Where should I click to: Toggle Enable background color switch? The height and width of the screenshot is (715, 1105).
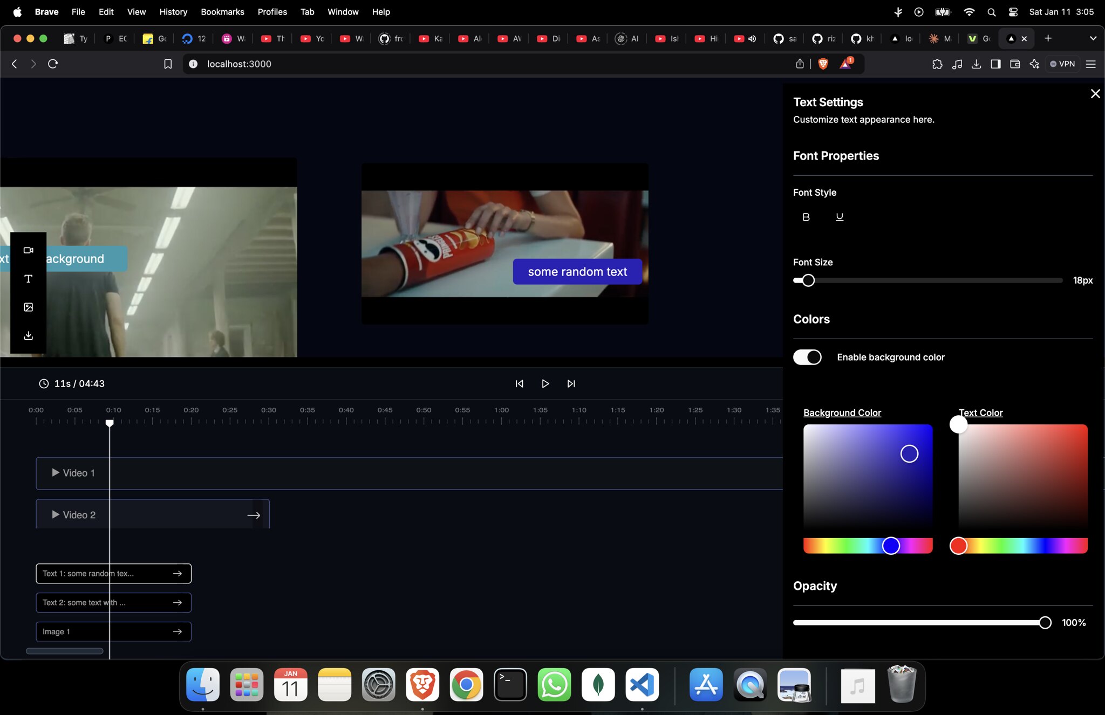click(807, 357)
